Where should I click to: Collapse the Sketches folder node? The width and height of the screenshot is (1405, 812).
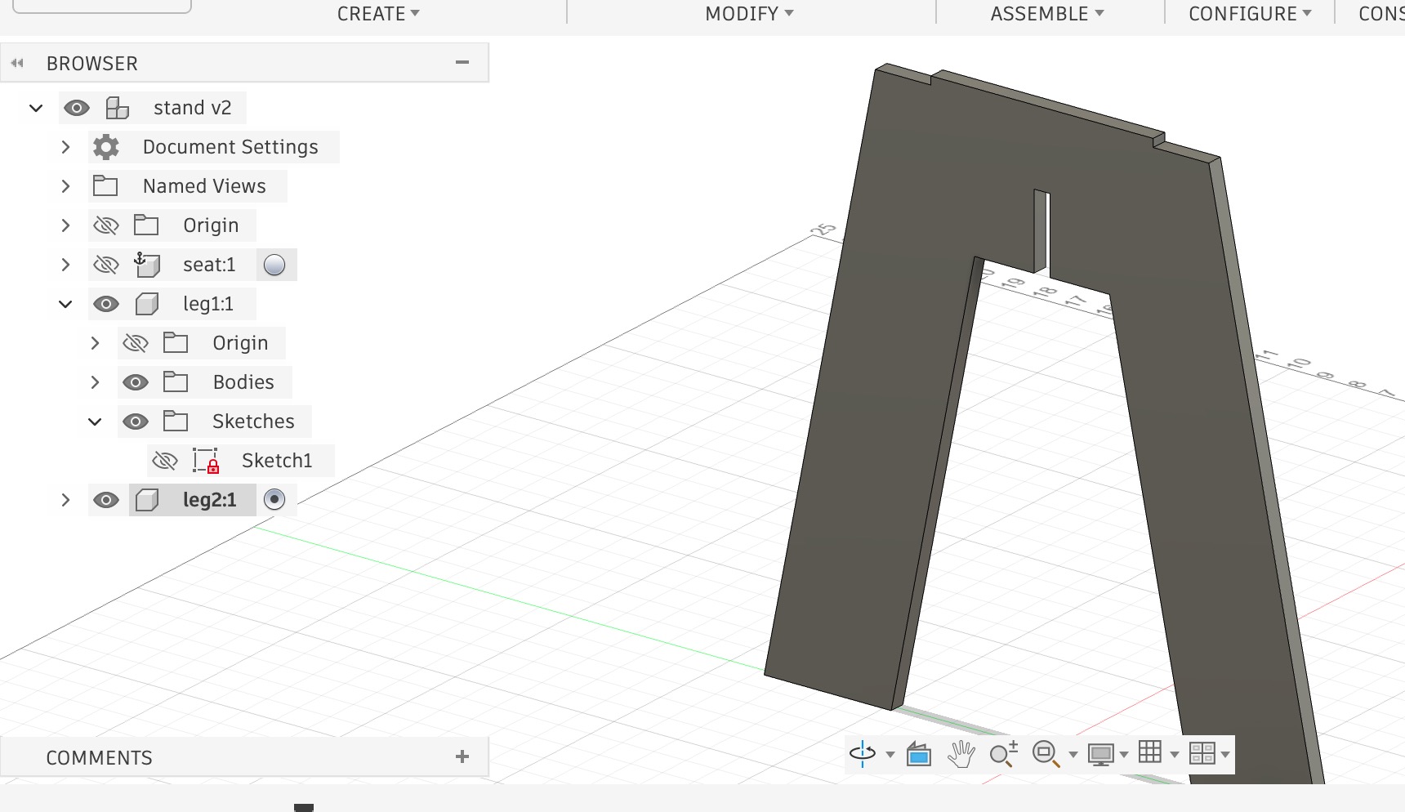[95, 422]
